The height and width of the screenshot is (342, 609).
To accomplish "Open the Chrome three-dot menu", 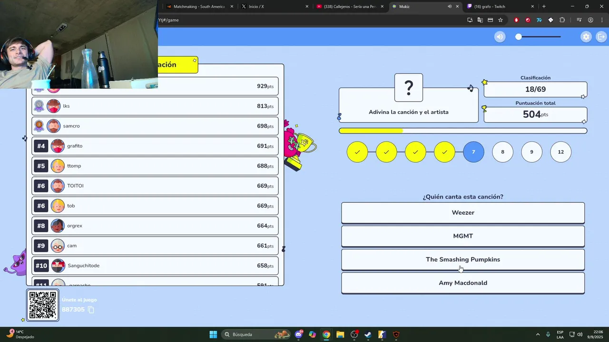I will point(601,20).
